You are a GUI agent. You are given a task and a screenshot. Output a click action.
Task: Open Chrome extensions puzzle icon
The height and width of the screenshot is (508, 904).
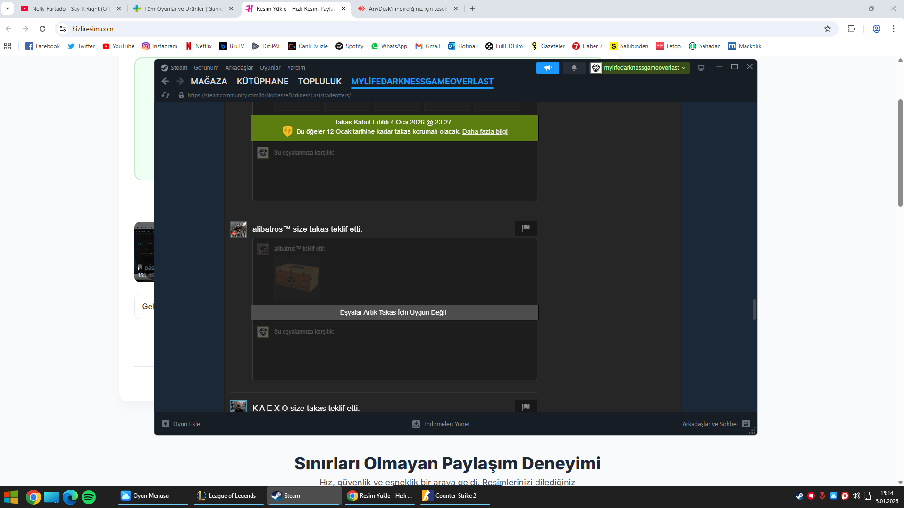pyautogui.click(x=851, y=29)
